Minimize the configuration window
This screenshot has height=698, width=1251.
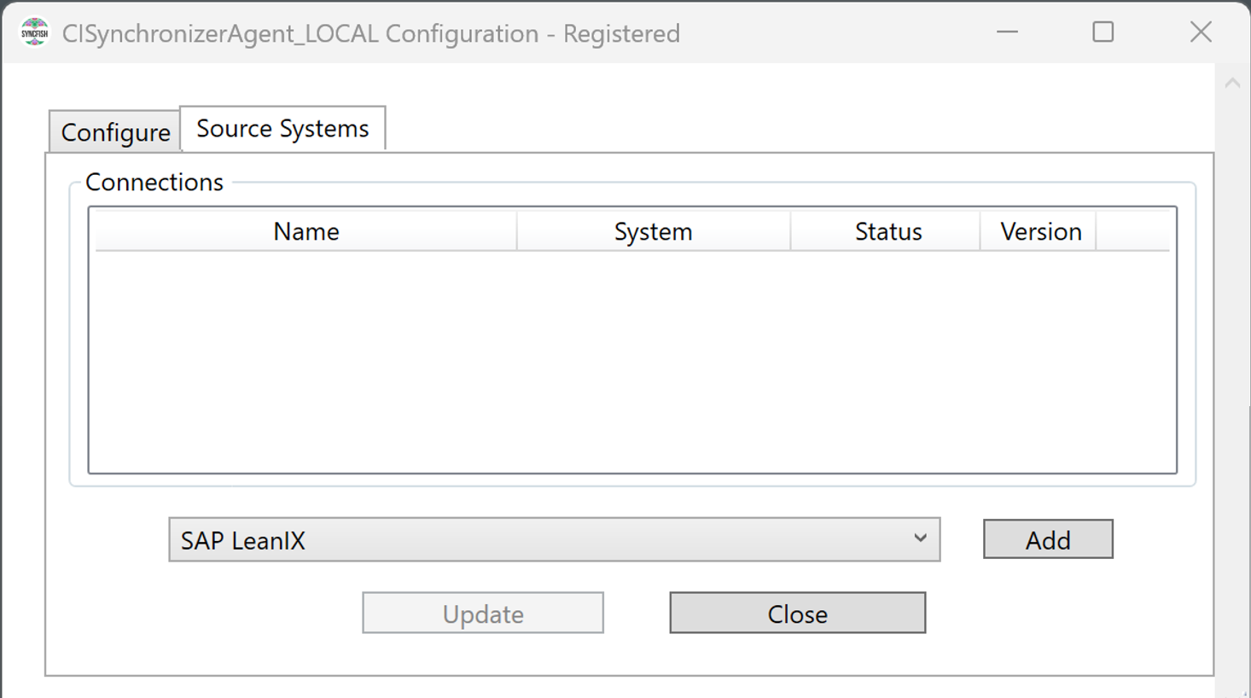pos(1008,32)
